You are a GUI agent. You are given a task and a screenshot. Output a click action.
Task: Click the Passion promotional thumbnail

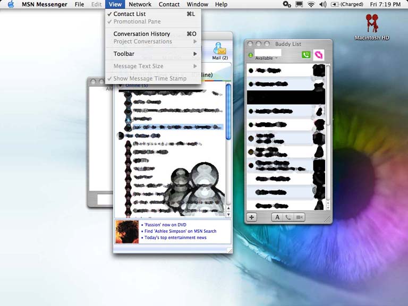127,232
